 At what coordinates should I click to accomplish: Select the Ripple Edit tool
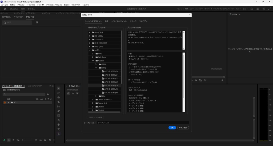59,97
